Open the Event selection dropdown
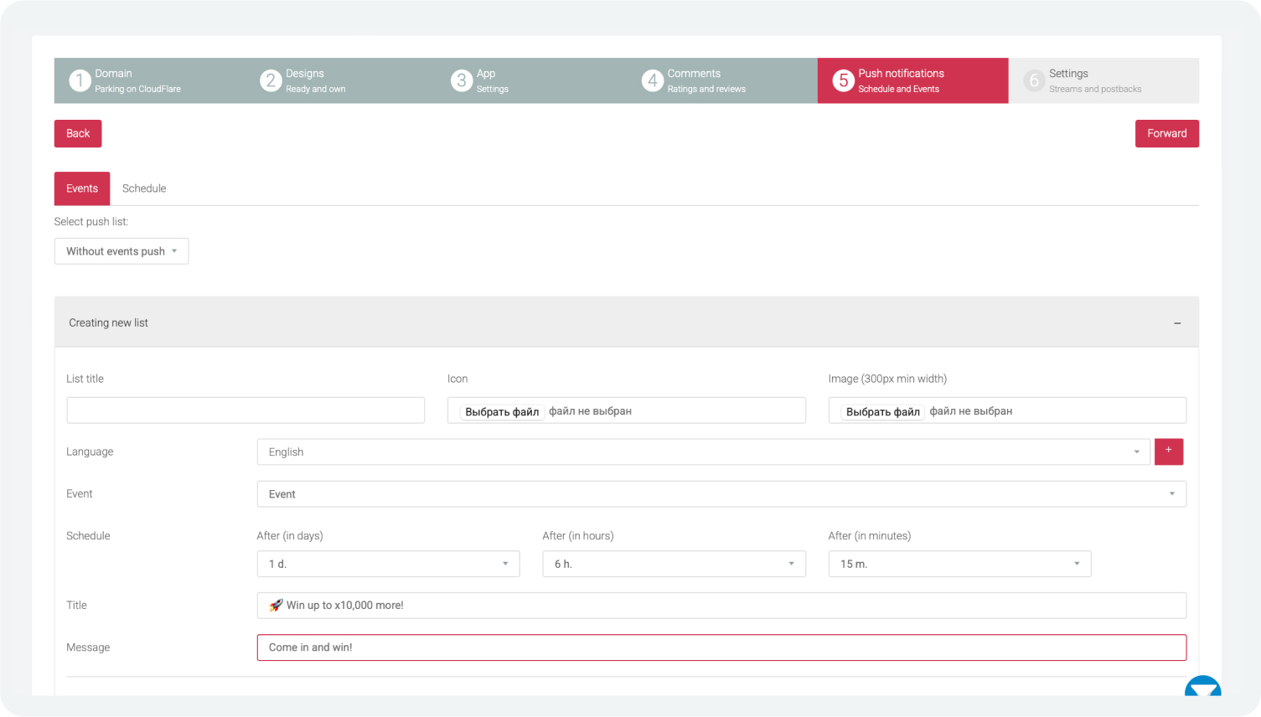The image size is (1261, 717). (x=721, y=494)
